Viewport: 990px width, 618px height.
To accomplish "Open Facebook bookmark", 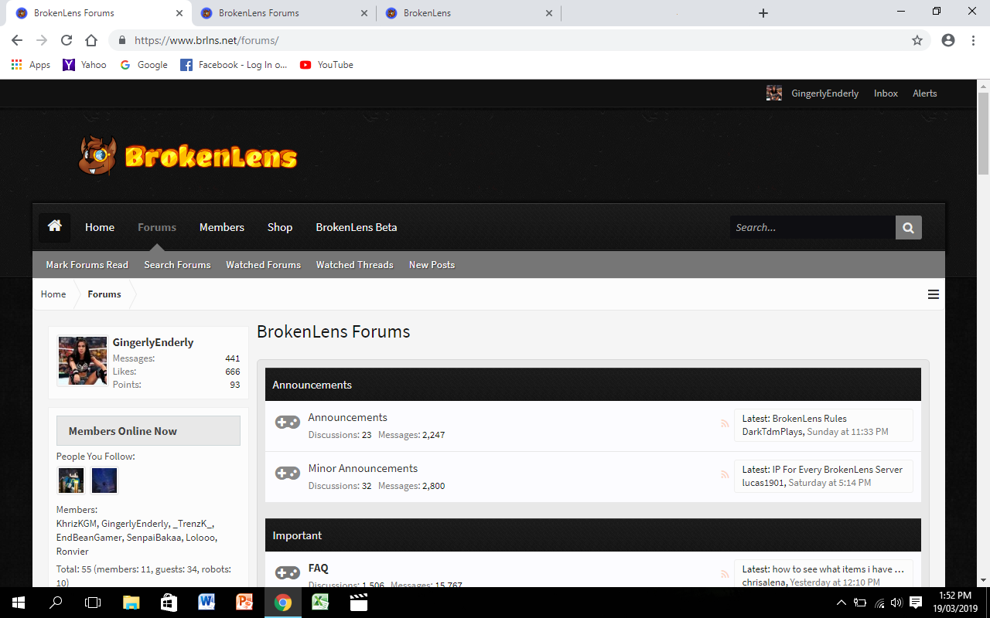I will pyautogui.click(x=234, y=65).
